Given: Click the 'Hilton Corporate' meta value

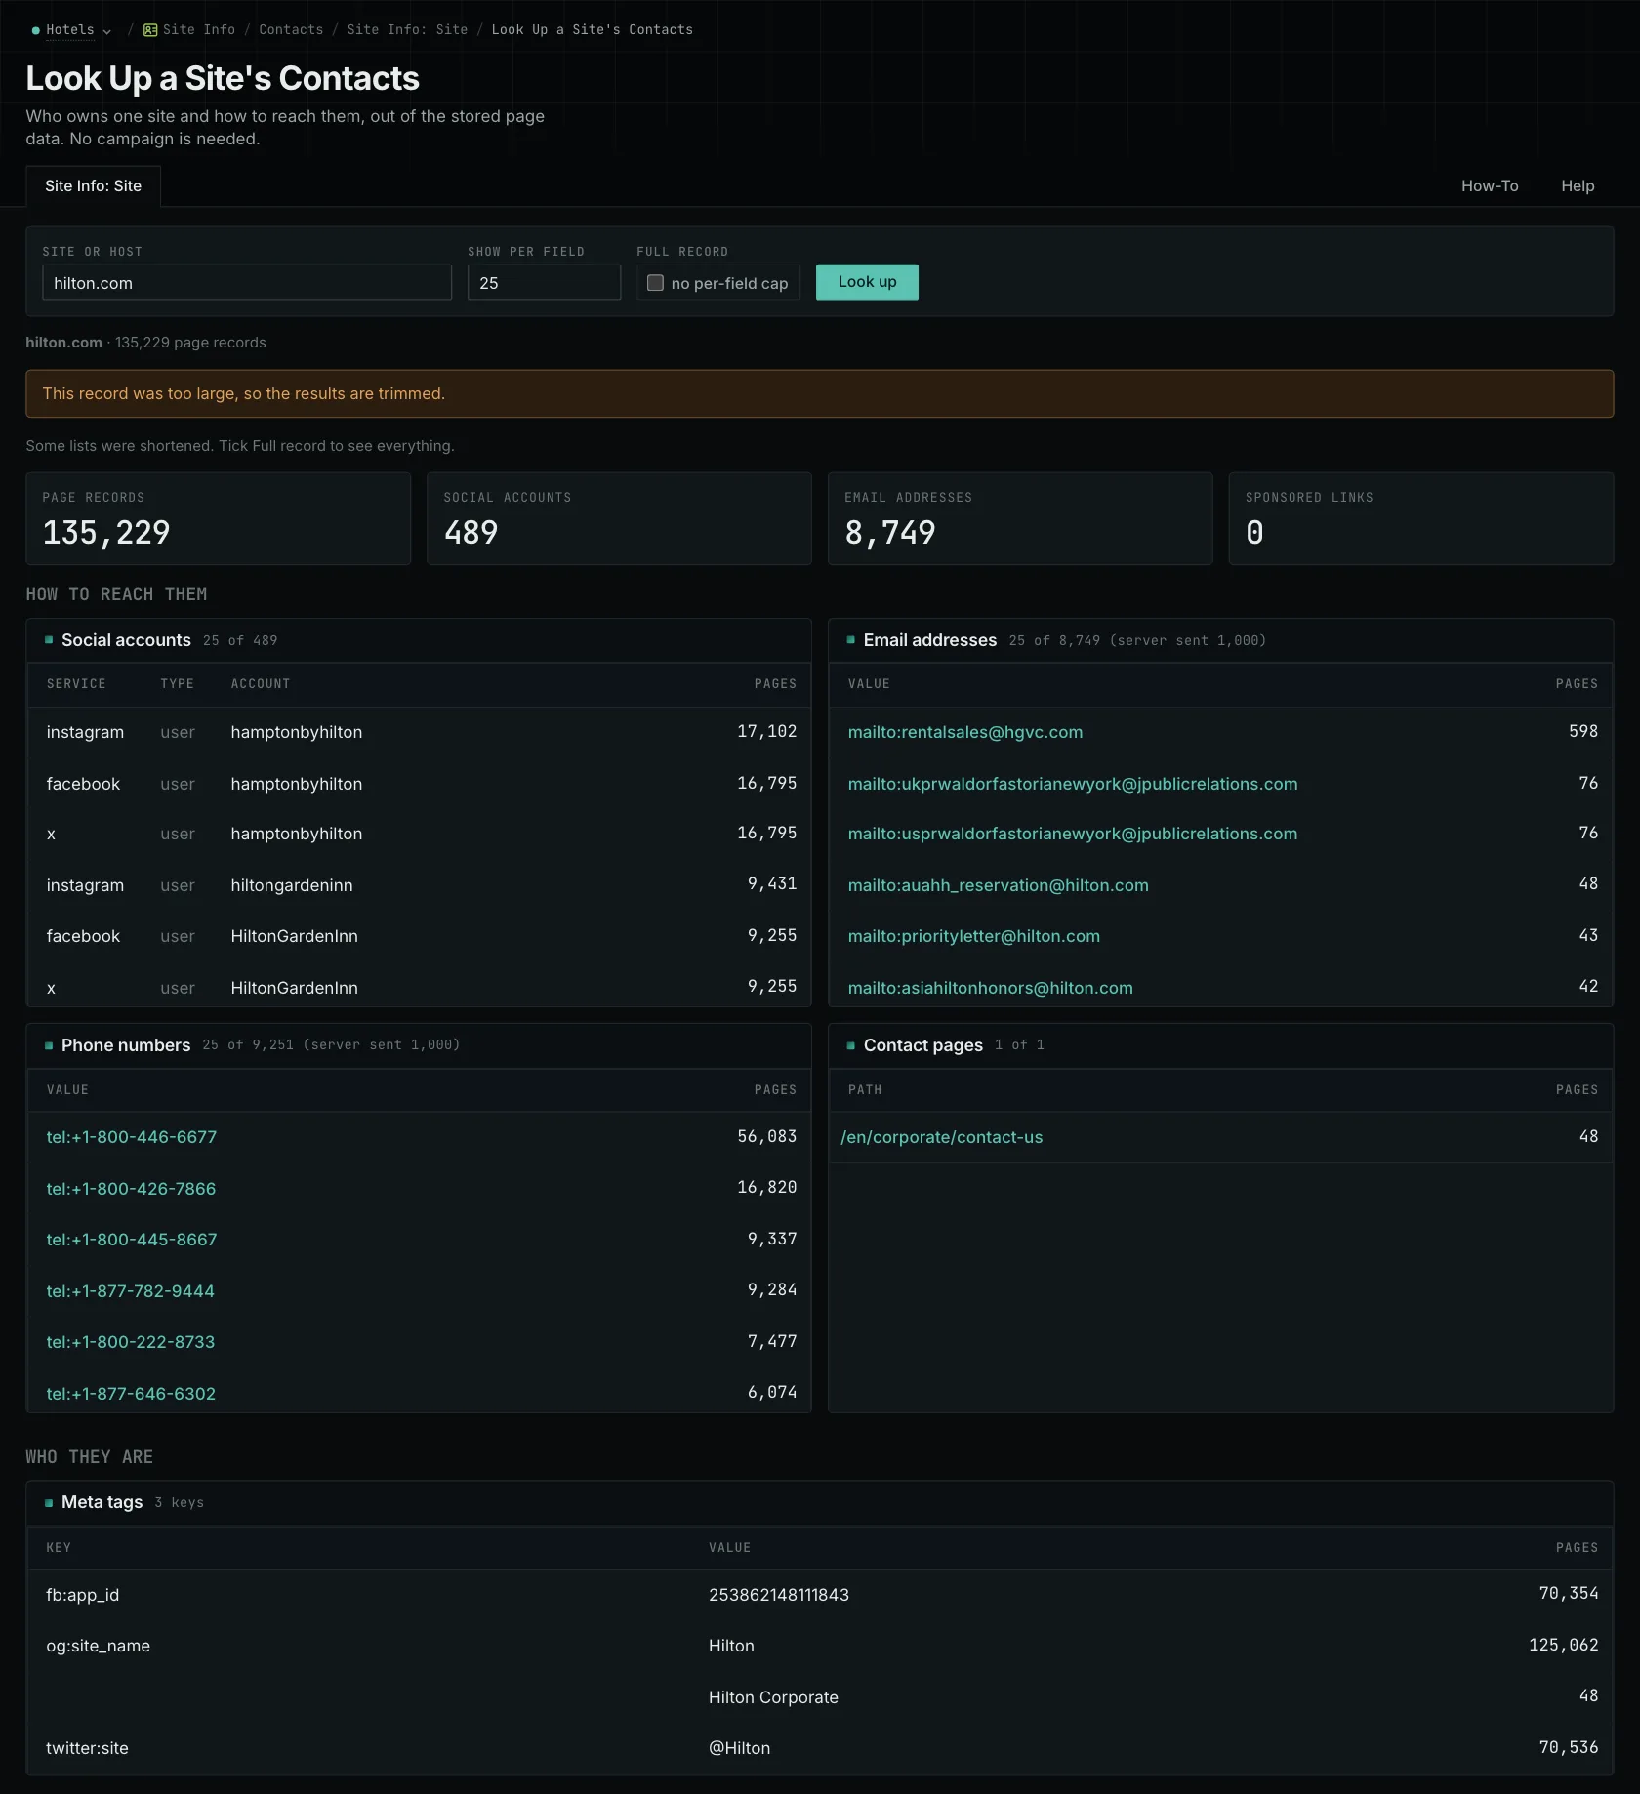Looking at the screenshot, I should 773,1697.
